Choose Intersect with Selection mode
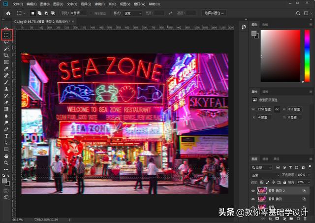315x223 pixels. [x=53, y=13]
